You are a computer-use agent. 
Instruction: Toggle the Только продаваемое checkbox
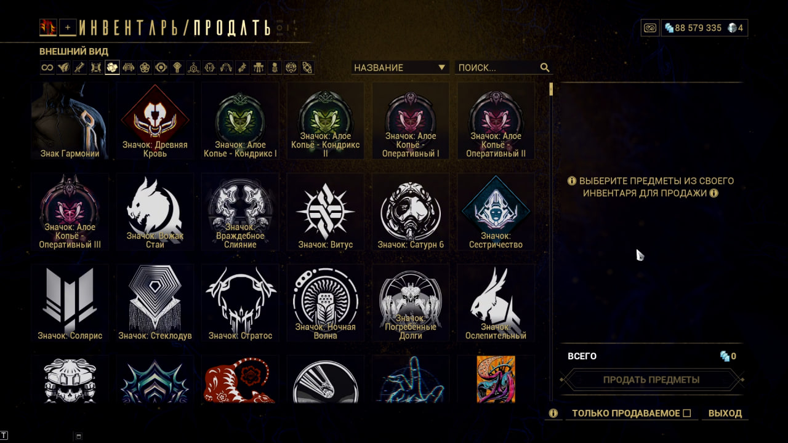[x=687, y=413]
